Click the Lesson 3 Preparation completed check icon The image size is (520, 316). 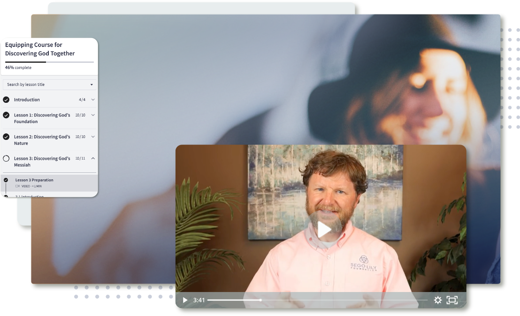tap(6, 180)
